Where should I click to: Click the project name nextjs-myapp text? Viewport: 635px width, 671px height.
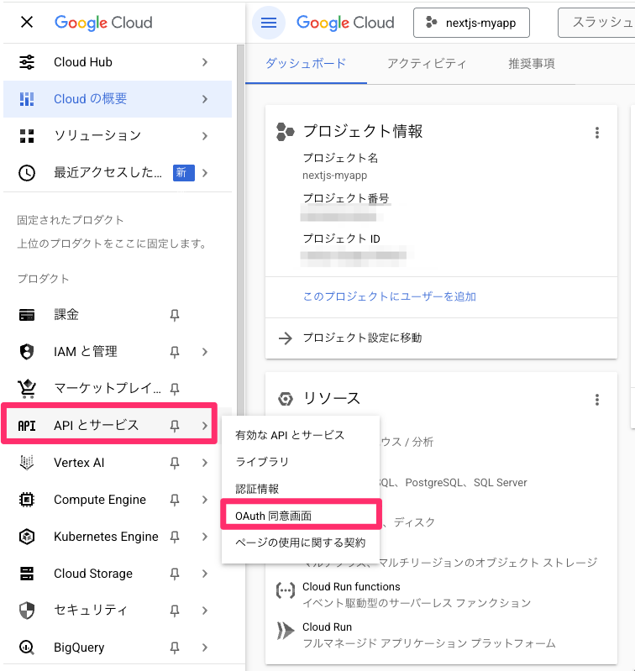coord(334,176)
